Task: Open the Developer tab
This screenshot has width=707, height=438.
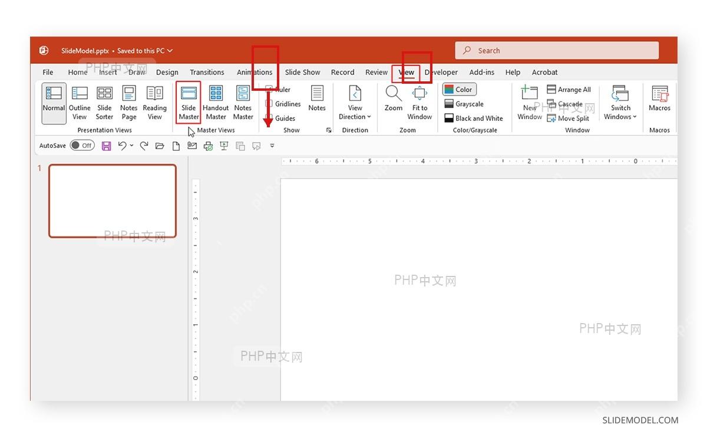Action: tap(441, 73)
